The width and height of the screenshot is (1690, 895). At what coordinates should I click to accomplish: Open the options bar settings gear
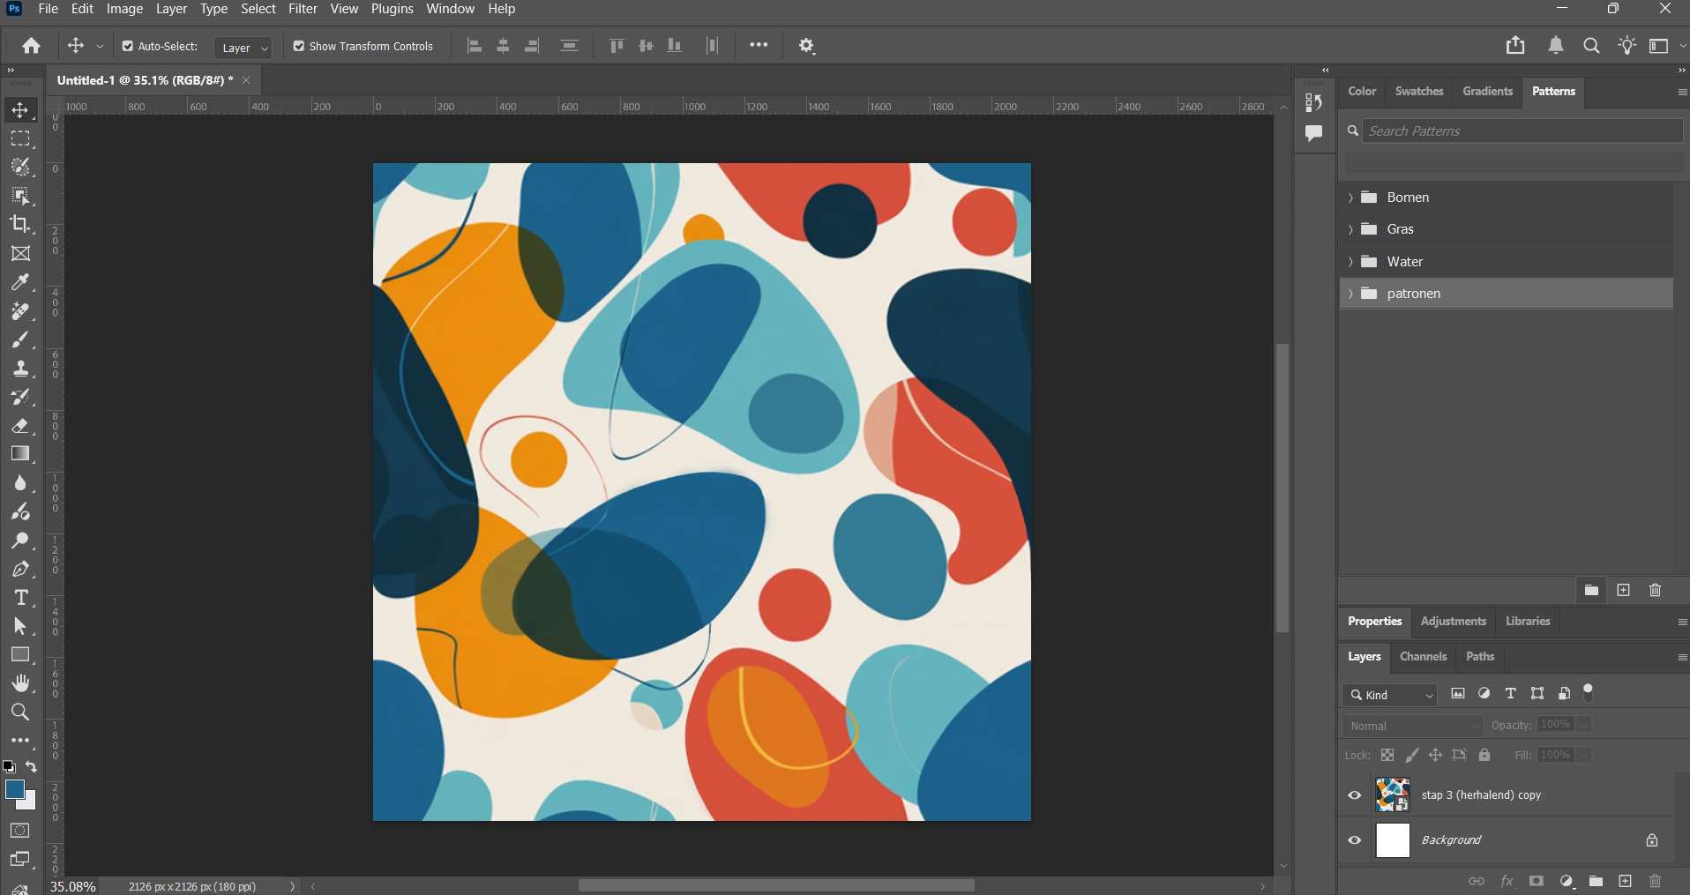pyautogui.click(x=806, y=46)
